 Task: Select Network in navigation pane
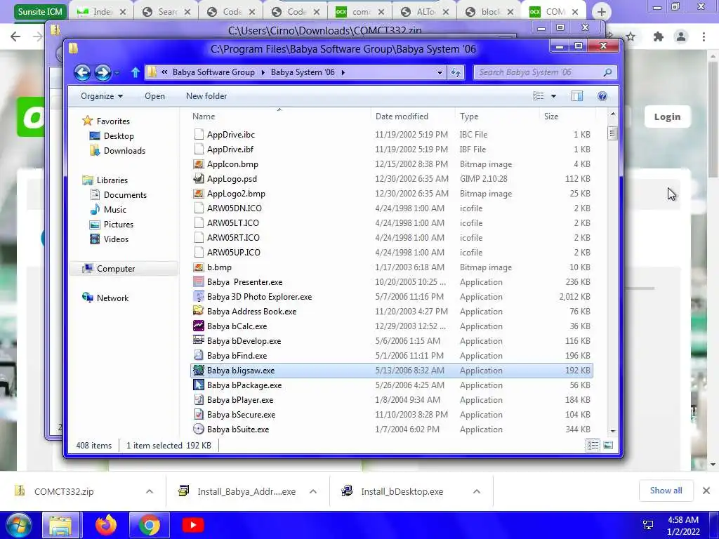tap(112, 298)
